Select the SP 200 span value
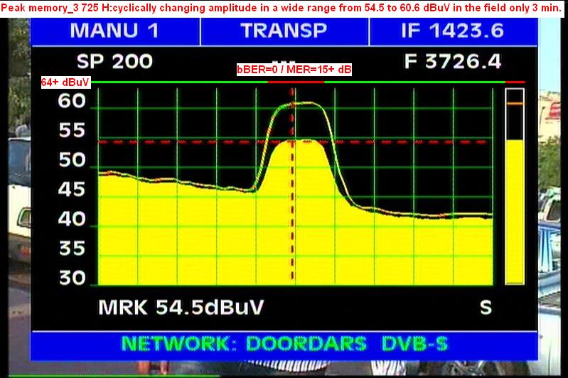The width and height of the screenshot is (568, 378). [114, 62]
